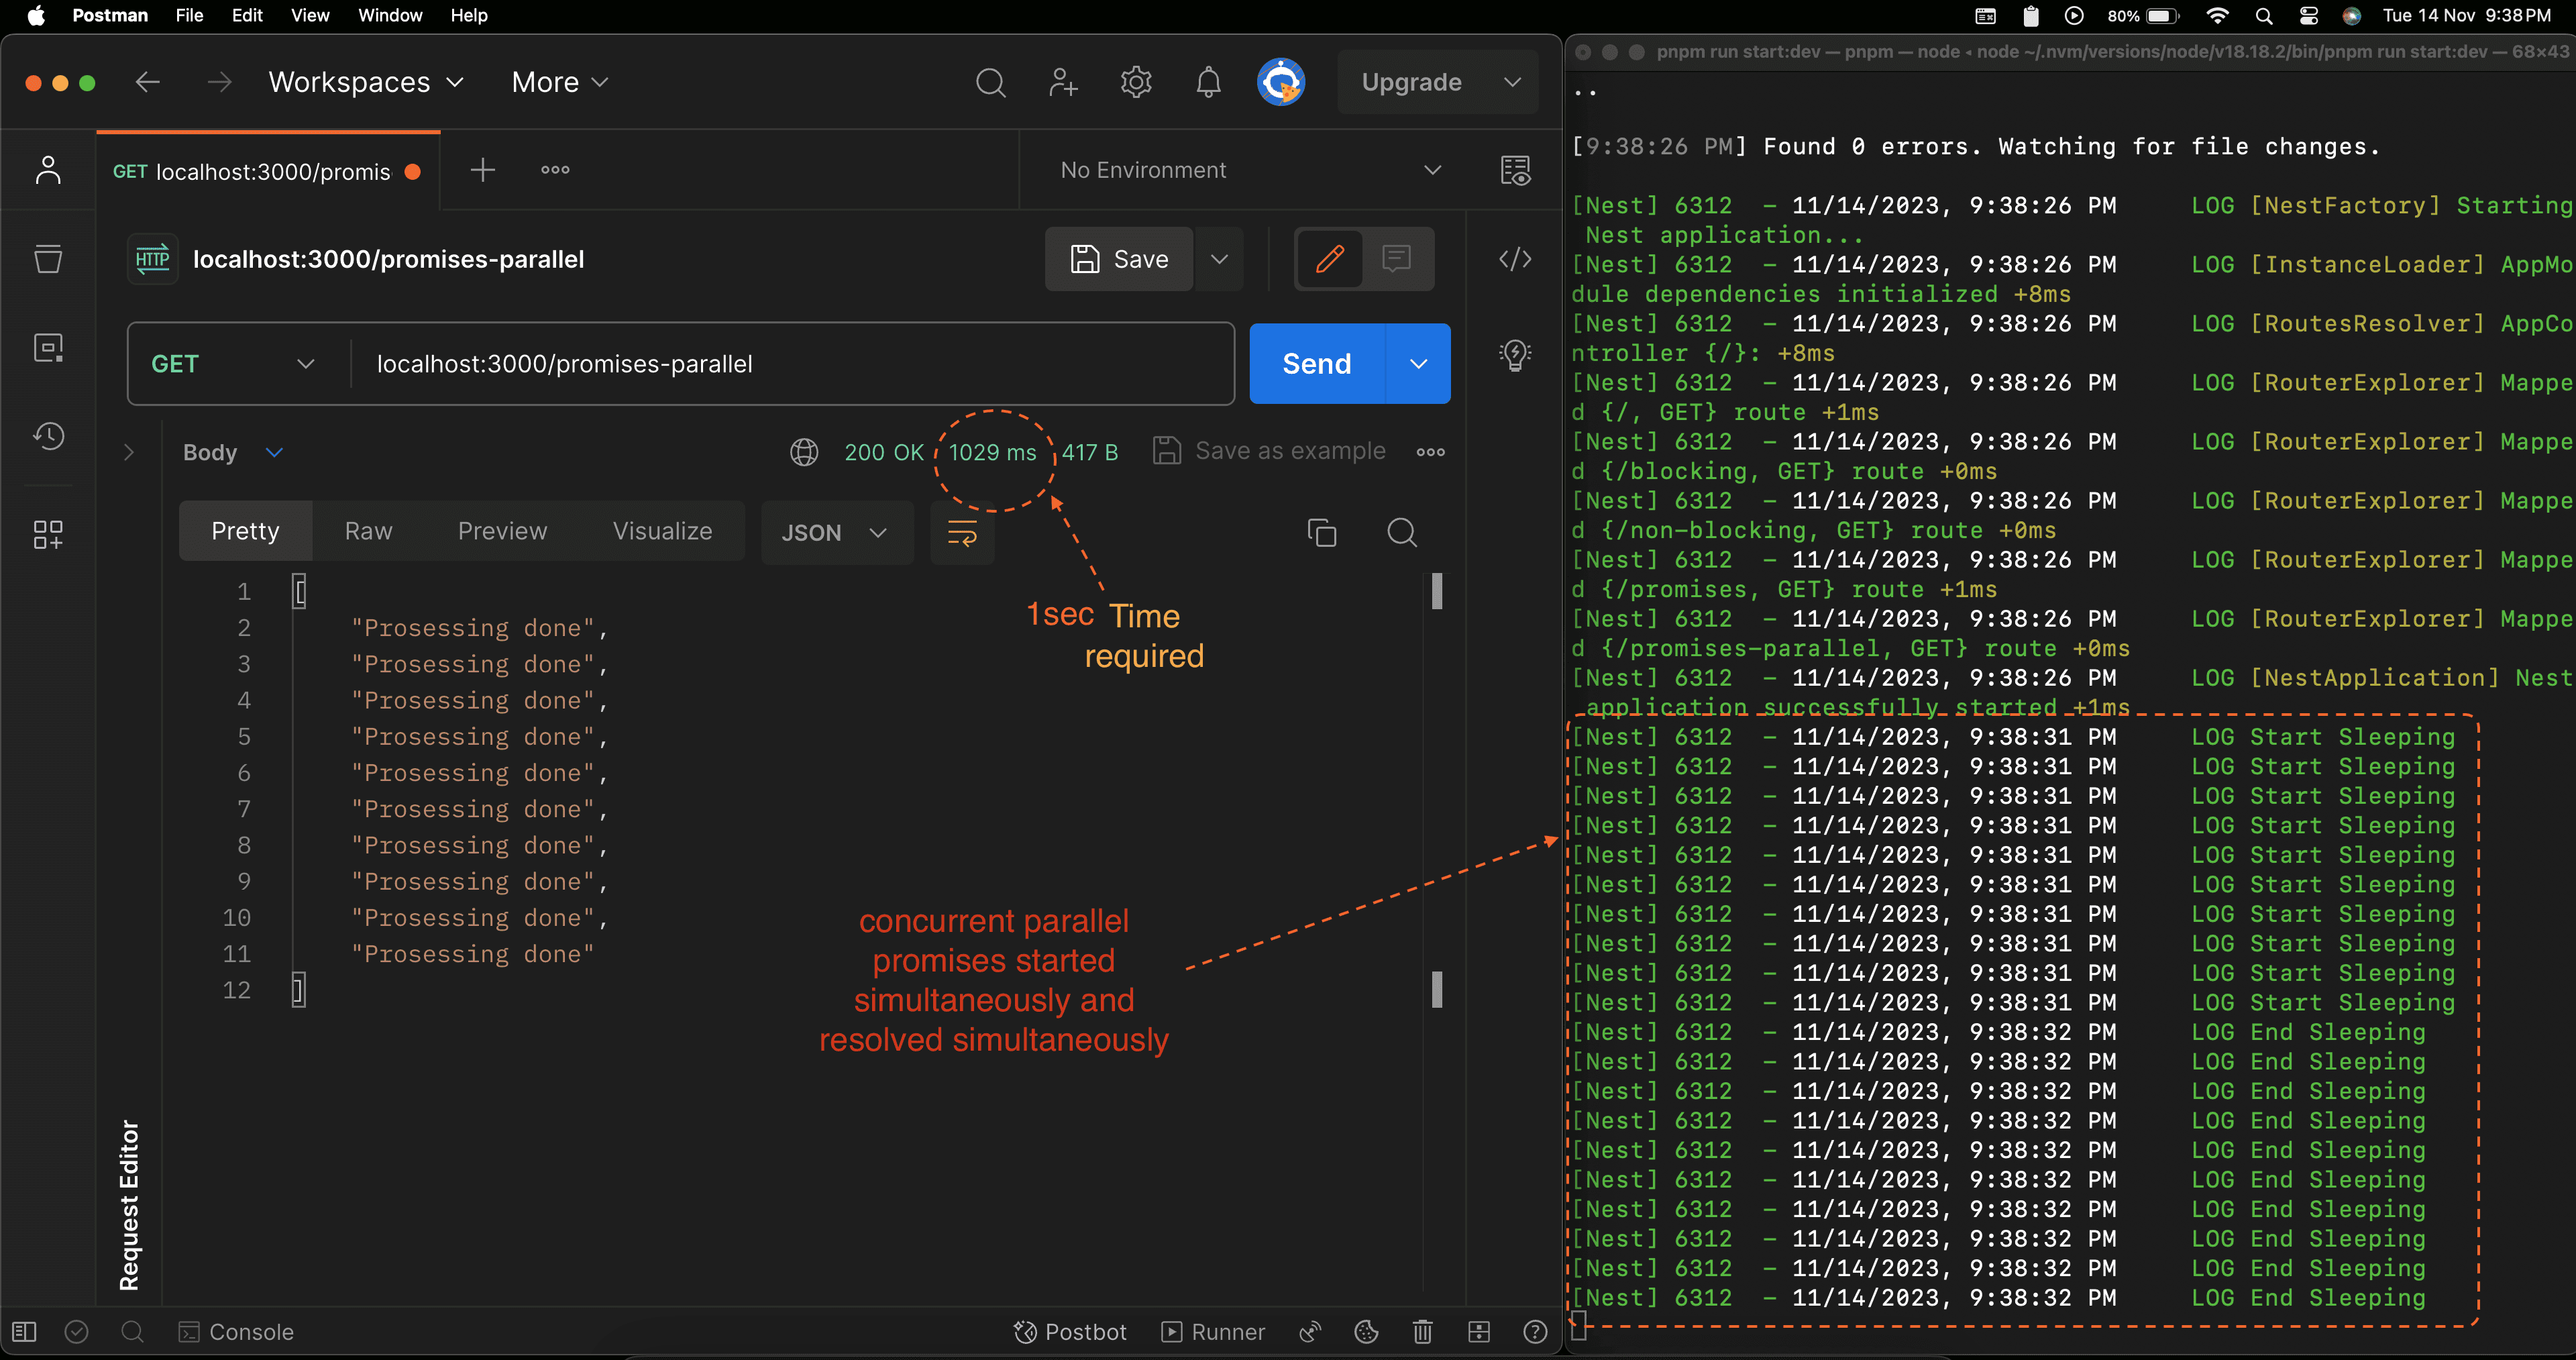
Task: Expand the request editor chevron
Action: coord(129,453)
